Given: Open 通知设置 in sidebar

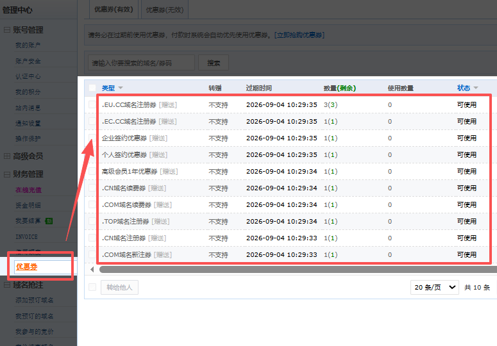Looking at the screenshot, I should click(x=28, y=123).
